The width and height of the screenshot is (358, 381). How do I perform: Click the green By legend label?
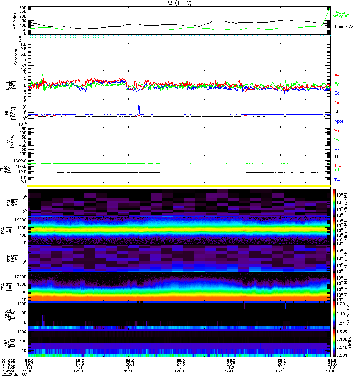[337, 84]
